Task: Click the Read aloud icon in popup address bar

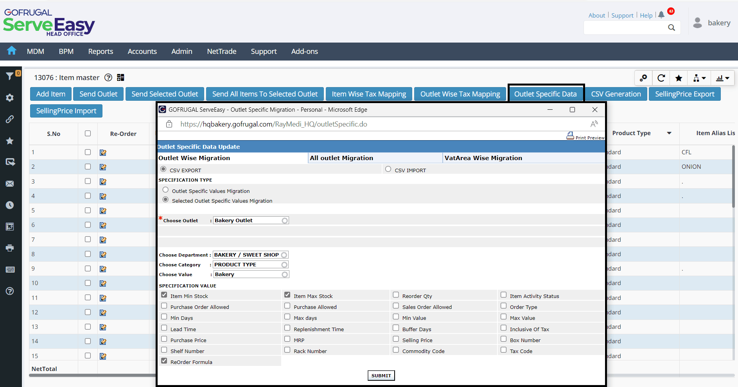Action: point(594,124)
